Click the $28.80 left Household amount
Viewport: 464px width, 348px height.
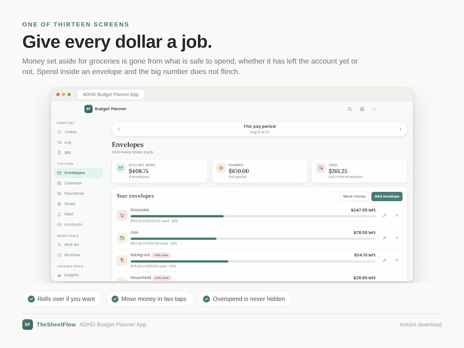(364, 278)
